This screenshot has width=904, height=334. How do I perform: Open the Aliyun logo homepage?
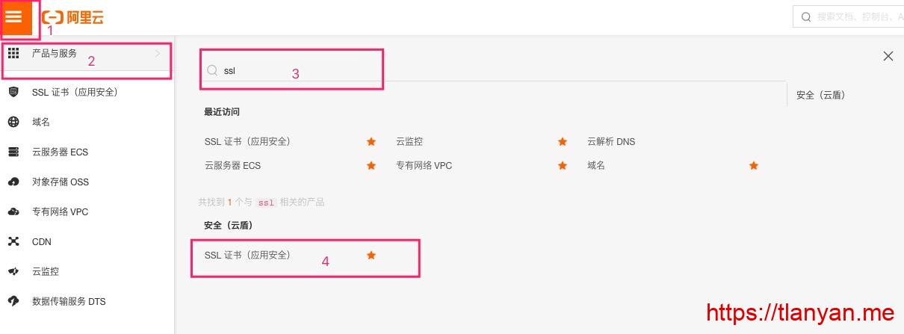[72, 17]
